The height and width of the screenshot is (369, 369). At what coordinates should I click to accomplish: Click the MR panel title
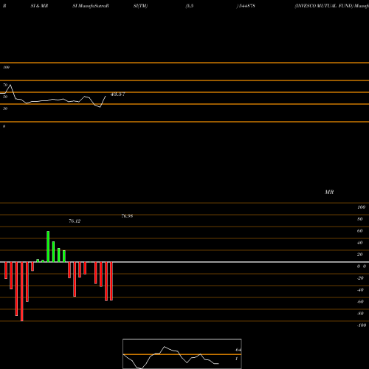[x=329, y=192]
